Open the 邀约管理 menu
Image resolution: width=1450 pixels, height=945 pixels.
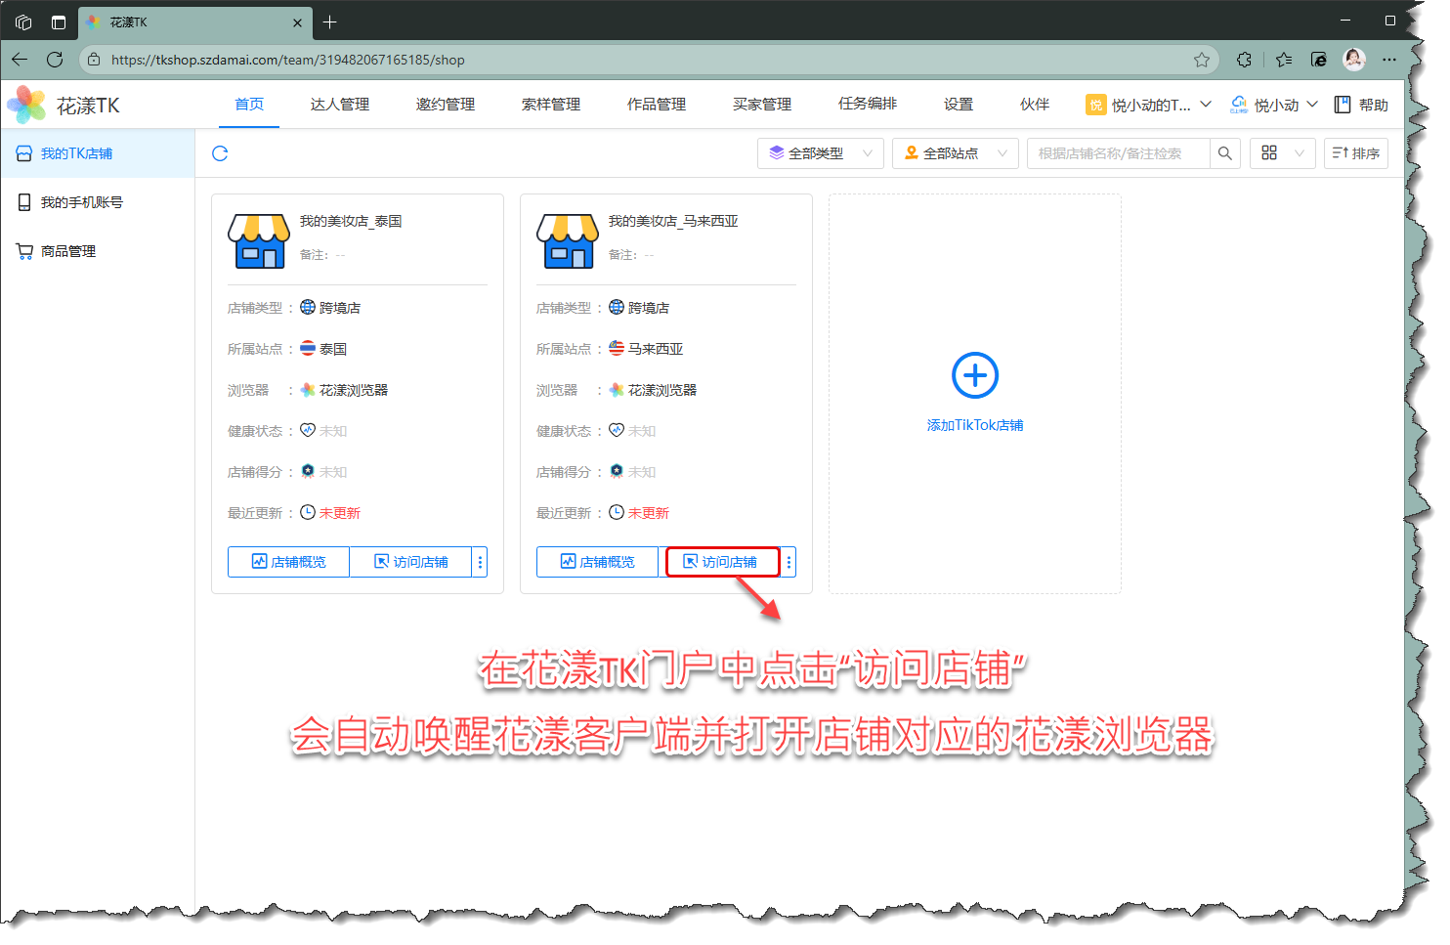[x=446, y=105]
